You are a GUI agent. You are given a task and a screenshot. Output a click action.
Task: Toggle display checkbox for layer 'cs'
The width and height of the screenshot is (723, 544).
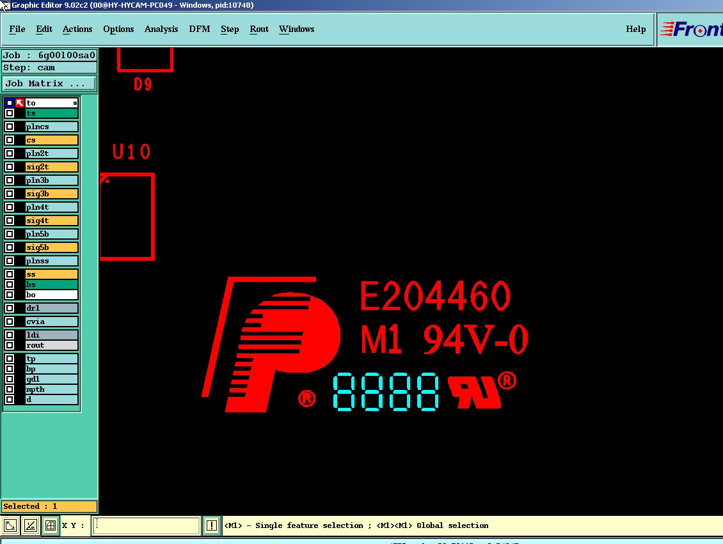pos(9,139)
